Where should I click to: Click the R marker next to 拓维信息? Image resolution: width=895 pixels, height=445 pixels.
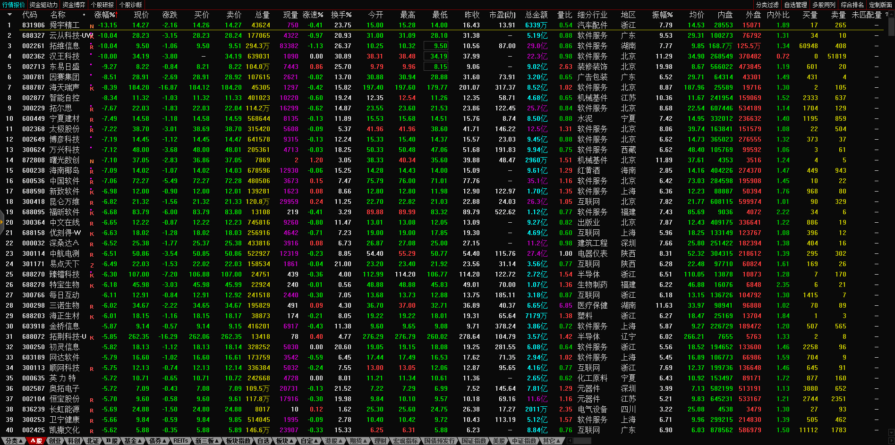pos(92,47)
